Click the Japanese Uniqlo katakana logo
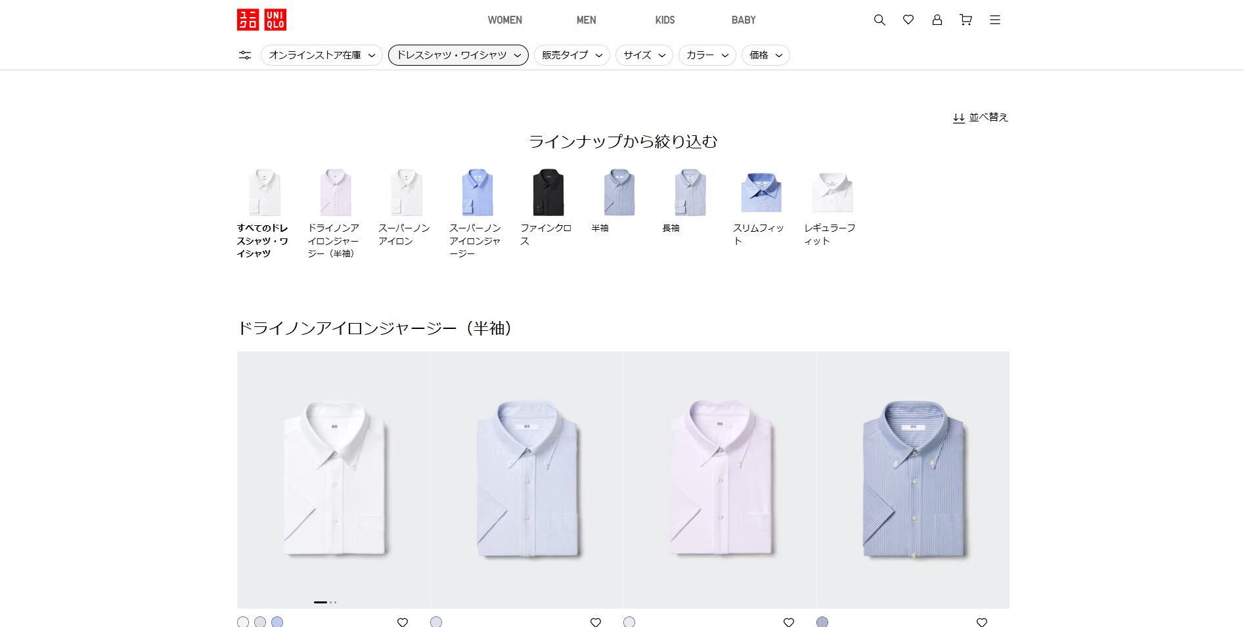 tap(248, 20)
